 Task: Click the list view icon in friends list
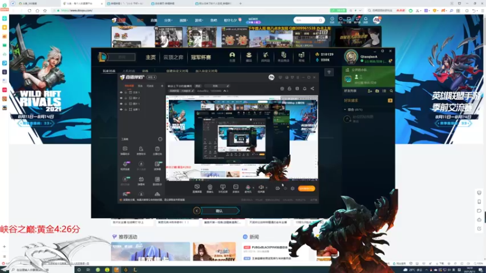coord(384,91)
